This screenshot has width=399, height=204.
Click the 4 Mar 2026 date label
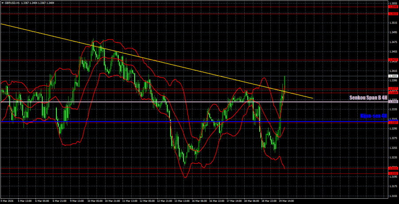click(x=7, y=201)
